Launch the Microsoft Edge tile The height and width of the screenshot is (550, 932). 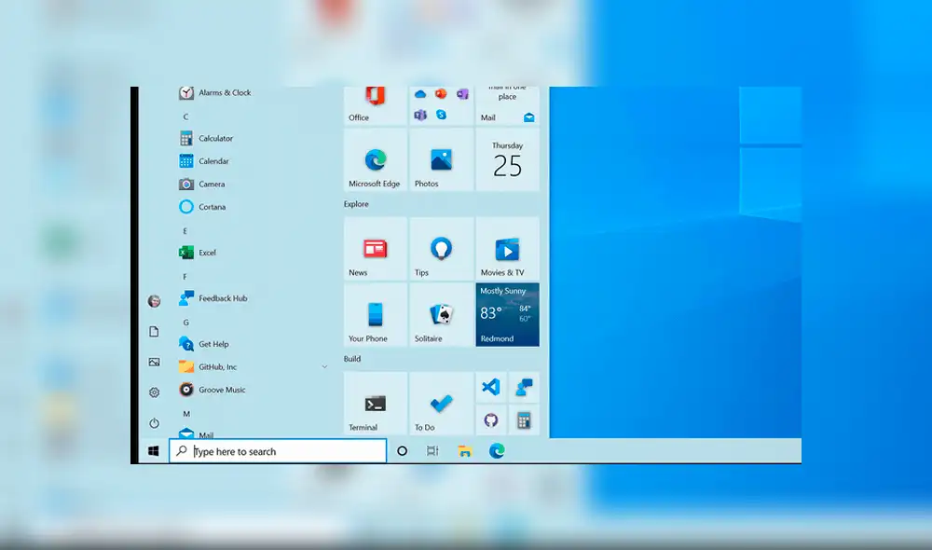[374, 160]
